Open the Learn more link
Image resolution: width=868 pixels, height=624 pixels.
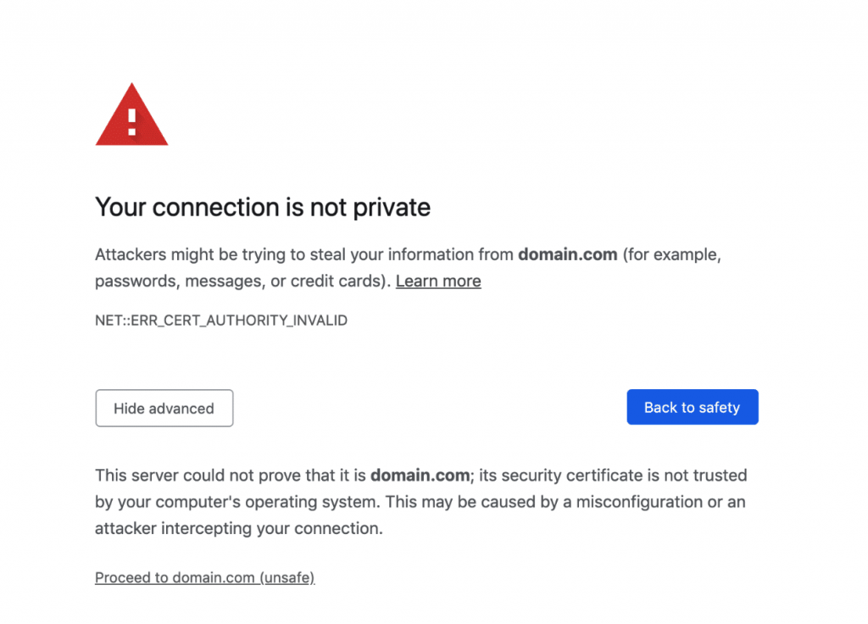coord(438,281)
